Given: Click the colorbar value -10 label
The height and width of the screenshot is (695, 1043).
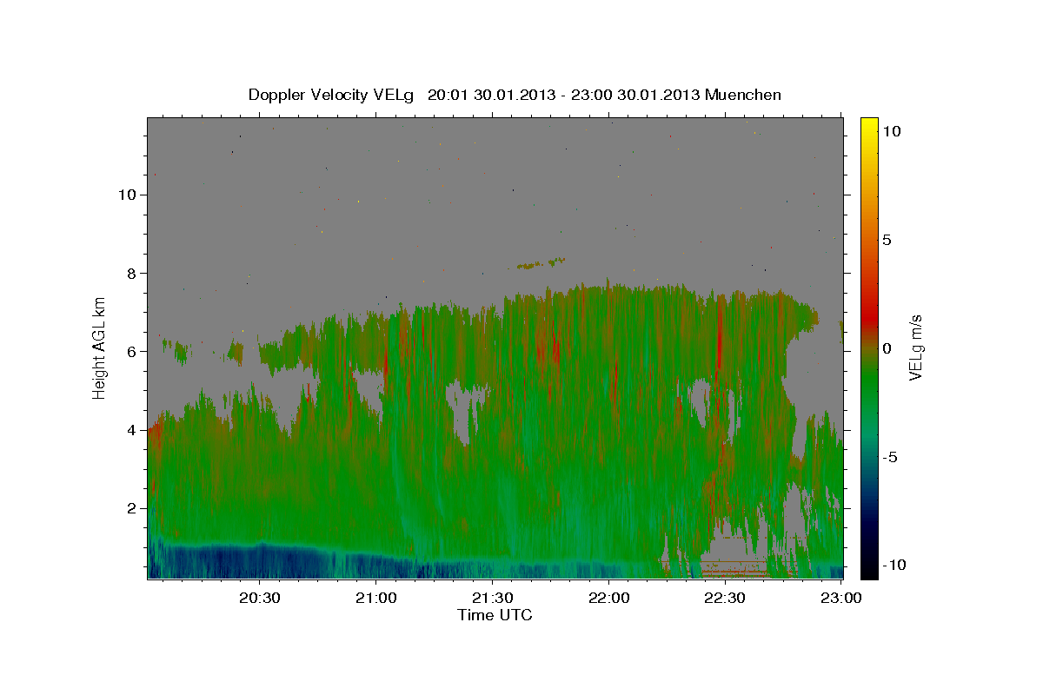Looking at the screenshot, I should (x=893, y=565).
